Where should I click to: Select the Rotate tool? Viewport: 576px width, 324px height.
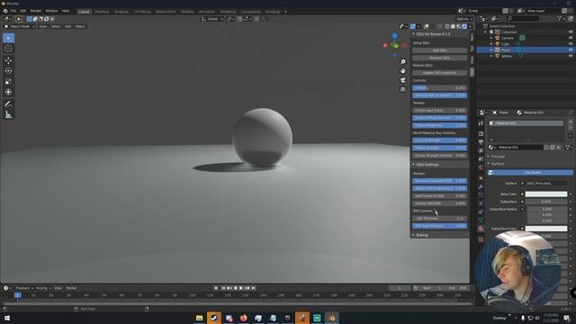click(8, 71)
